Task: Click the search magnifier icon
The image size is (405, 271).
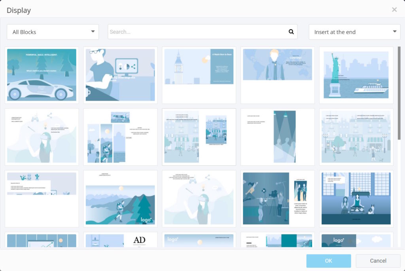Action: (291, 32)
